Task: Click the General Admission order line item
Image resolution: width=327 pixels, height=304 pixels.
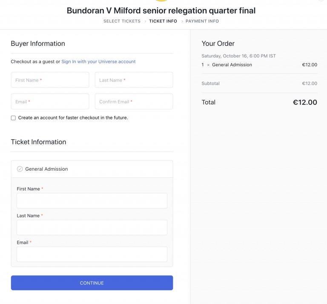Action: pyautogui.click(x=232, y=65)
